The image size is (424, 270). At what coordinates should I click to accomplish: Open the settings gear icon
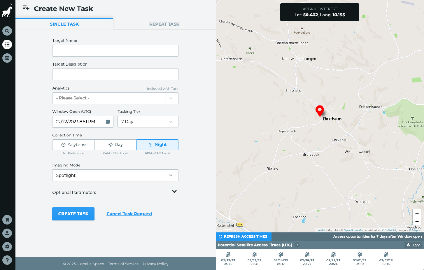click(7, 247)
